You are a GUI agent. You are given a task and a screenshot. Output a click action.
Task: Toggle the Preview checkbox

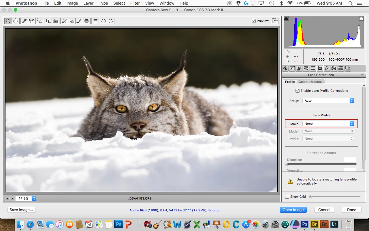point(254,21)
